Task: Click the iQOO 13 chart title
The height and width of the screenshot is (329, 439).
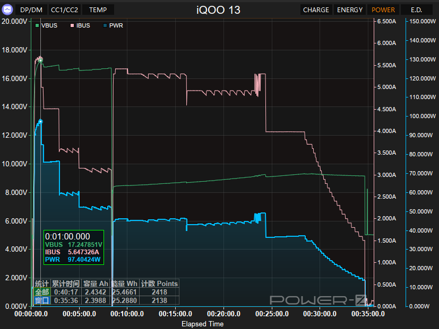Action: pos(218,10)
